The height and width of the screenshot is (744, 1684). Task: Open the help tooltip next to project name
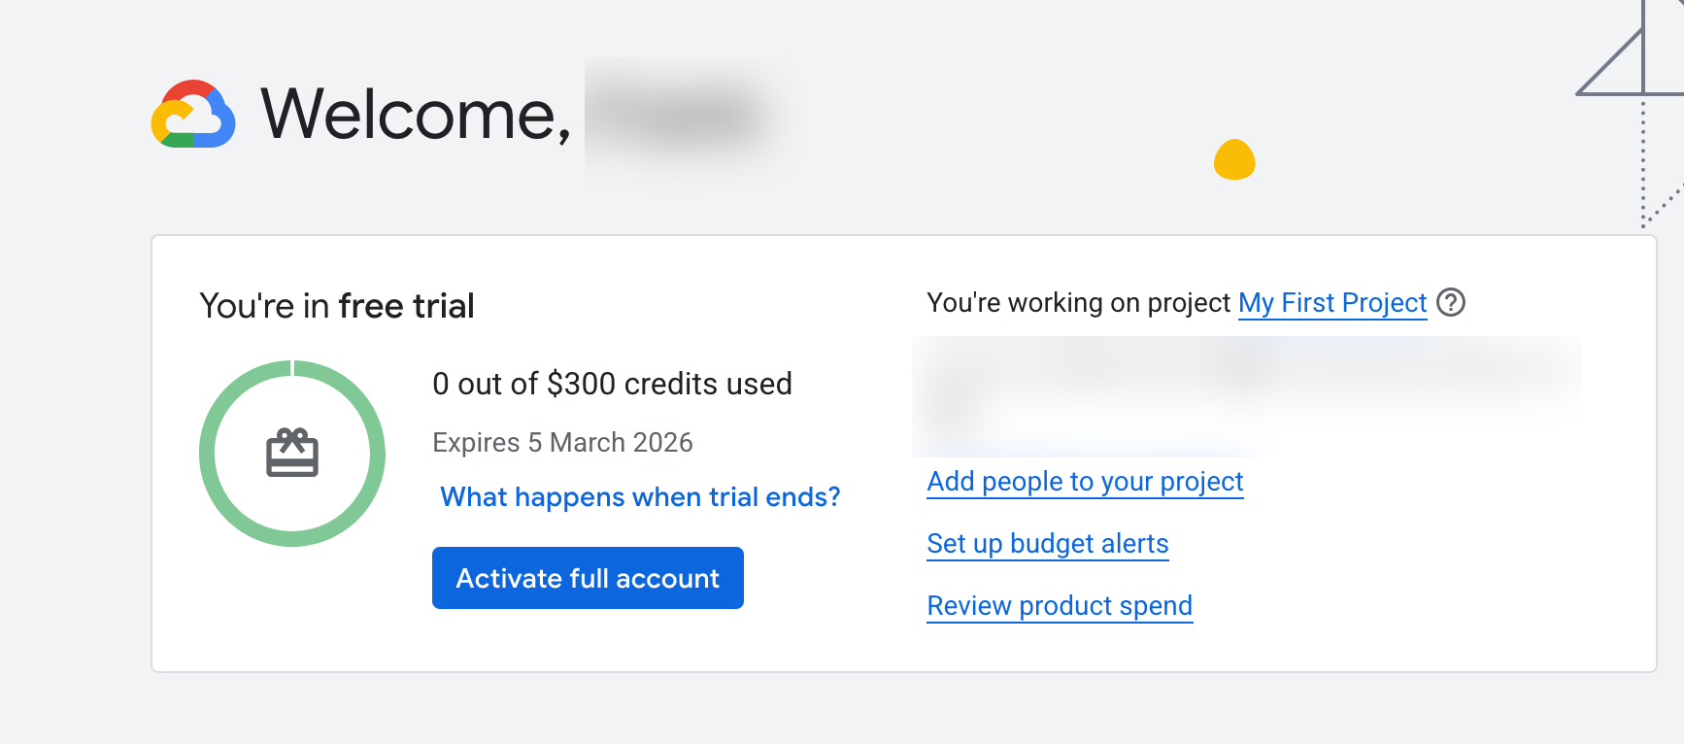[1449, 303]
